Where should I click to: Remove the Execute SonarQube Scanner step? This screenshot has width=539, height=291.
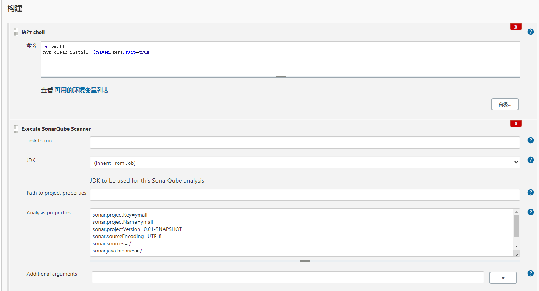point(516,124)
